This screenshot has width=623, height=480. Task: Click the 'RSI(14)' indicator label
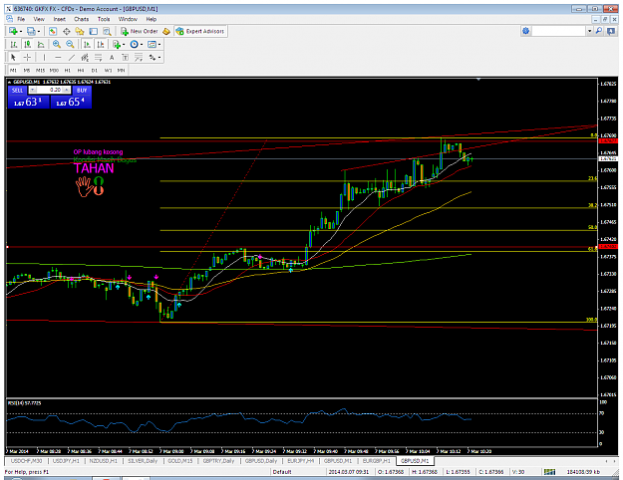(24, 403)
